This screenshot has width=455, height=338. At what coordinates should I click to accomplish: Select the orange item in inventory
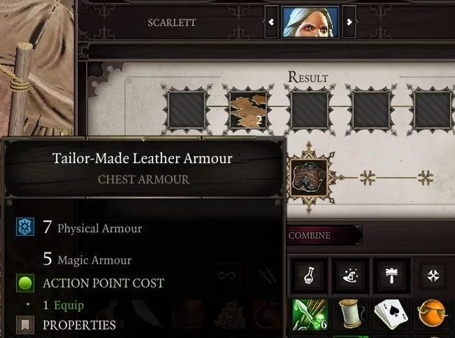pyautogui.click(x=432, y=315)
